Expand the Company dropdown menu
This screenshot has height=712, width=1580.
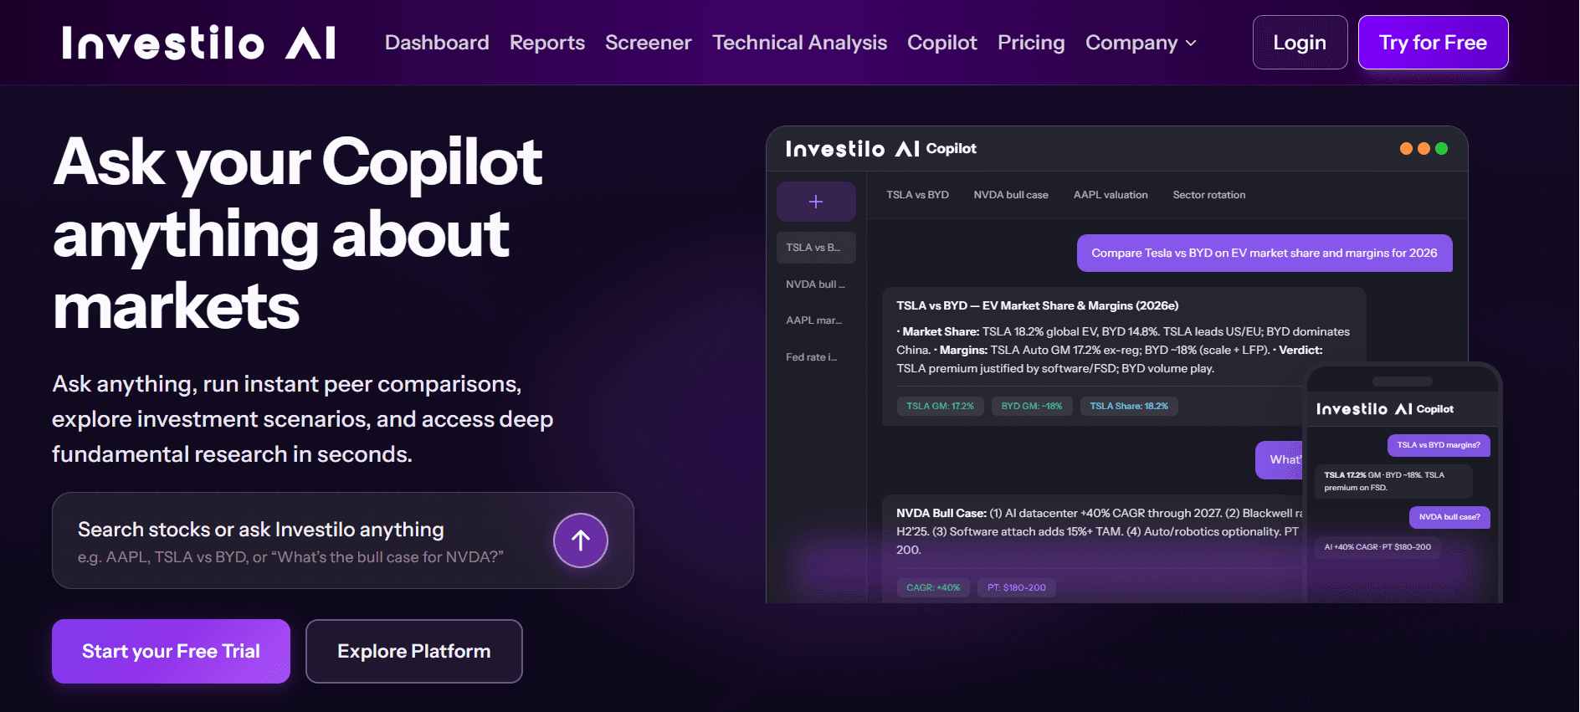point(1141,43)
